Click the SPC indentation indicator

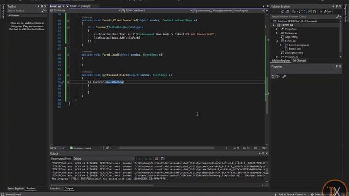[x=255, y=148]
